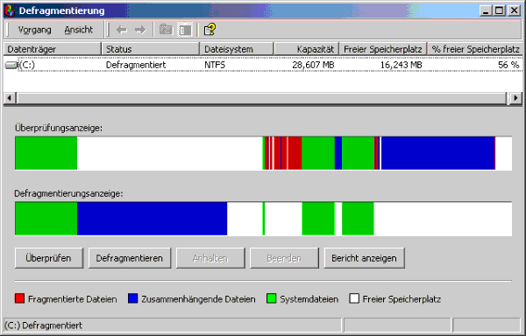
Task: Open report with Bericht anzeigen
Action: point(365,258)
